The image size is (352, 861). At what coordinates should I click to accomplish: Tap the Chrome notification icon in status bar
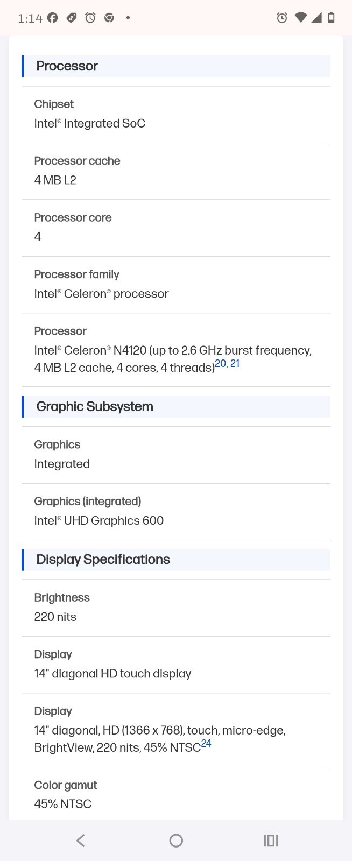coord(109,18)
